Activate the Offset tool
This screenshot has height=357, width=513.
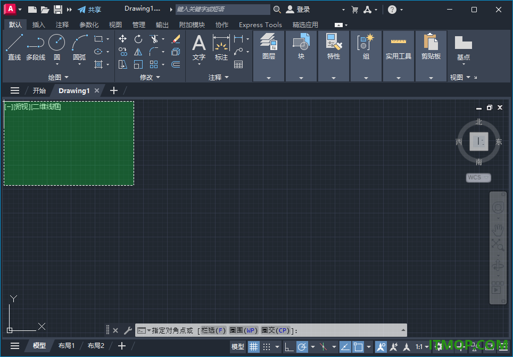(x=176, y=64)
